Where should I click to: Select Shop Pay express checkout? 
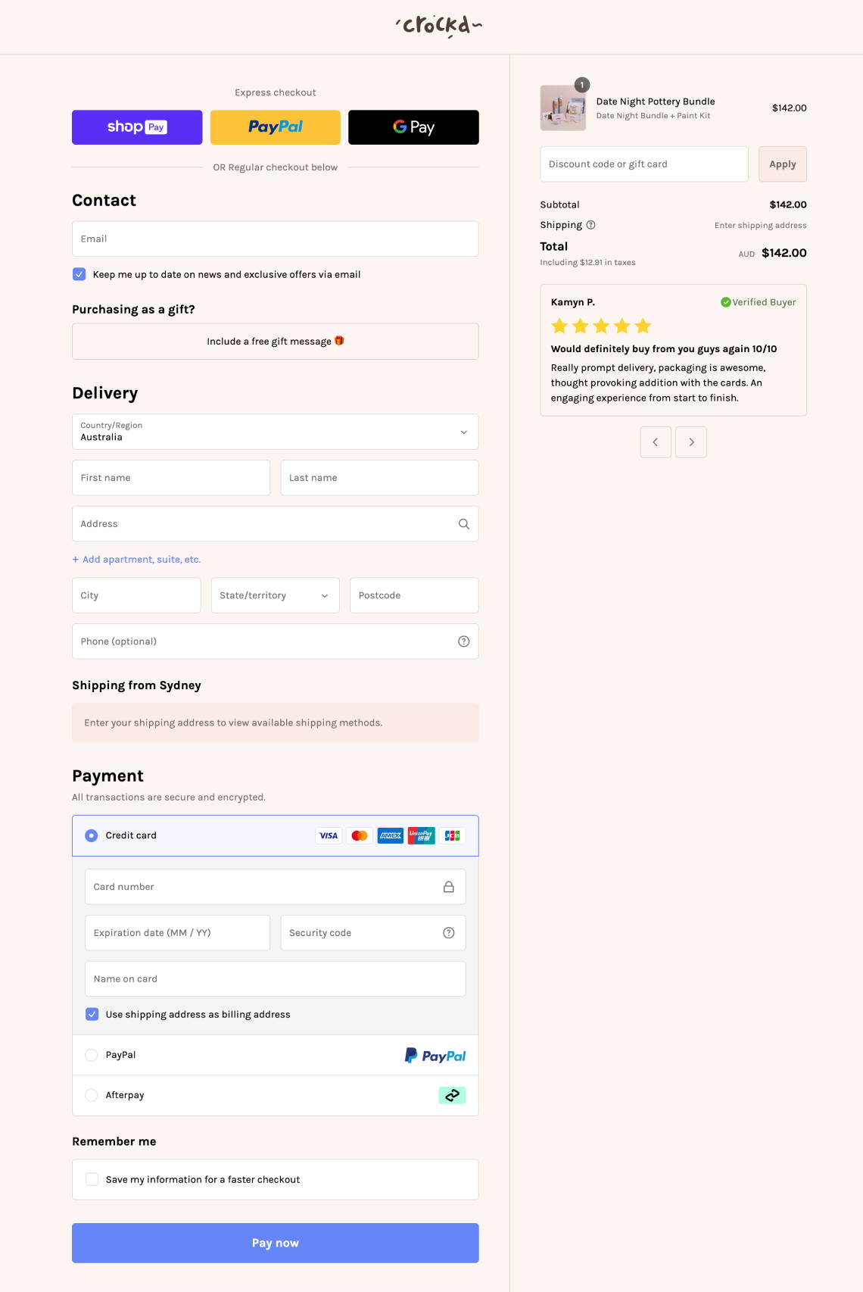coord(136,126)
